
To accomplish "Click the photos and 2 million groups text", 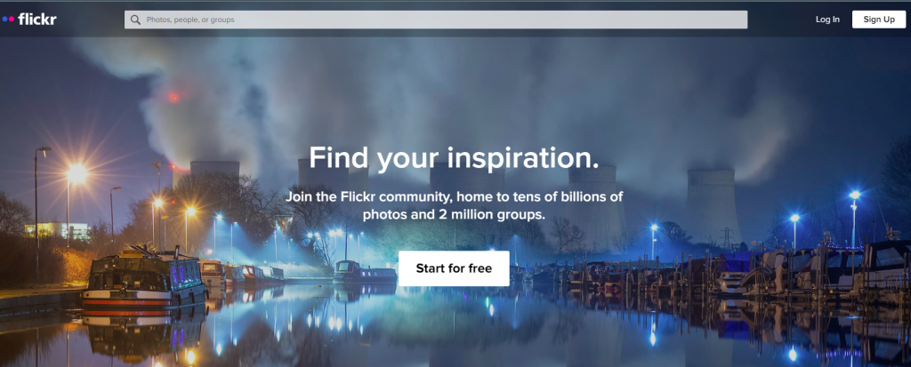I will tap(454, 215).
